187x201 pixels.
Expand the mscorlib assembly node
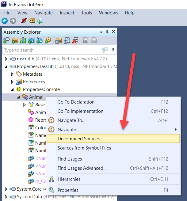tap(6, 59)
